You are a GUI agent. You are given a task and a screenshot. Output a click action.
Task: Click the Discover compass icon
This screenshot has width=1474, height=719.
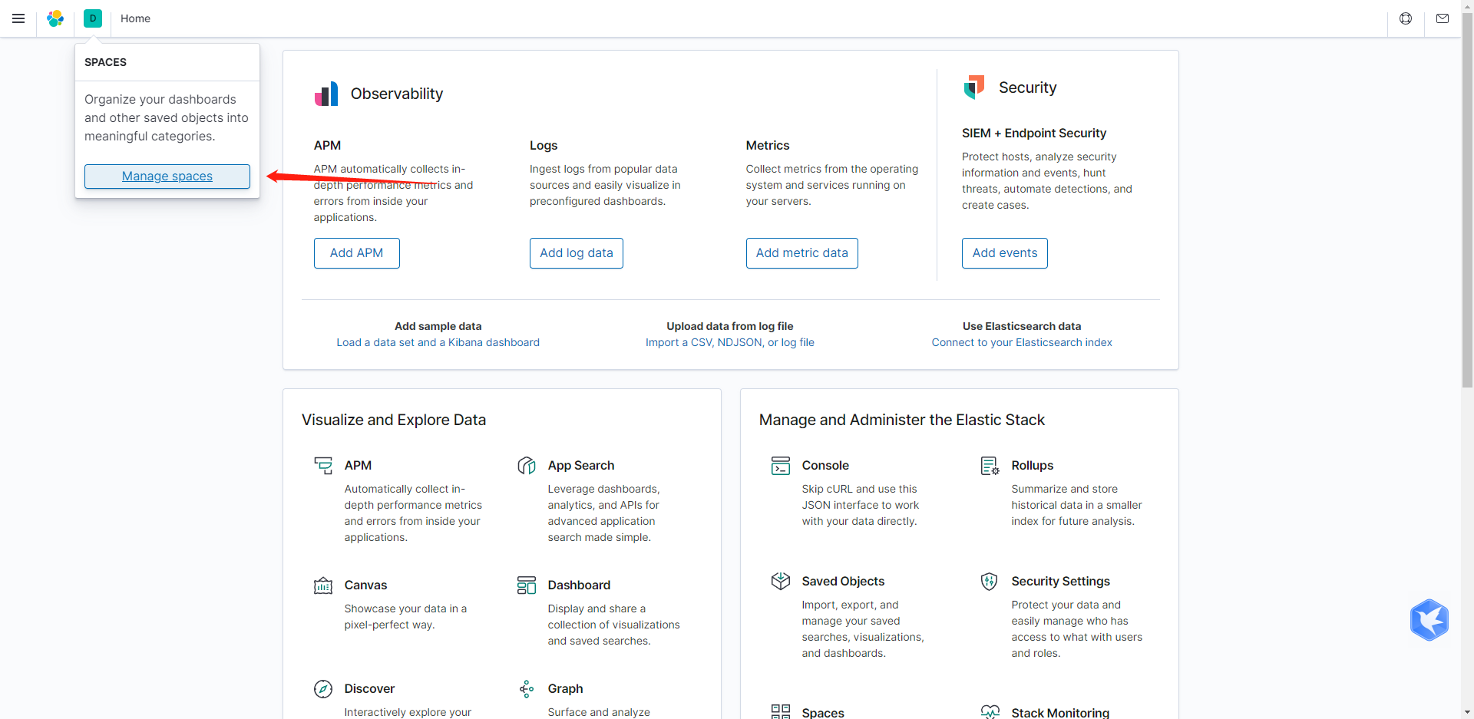click(323, 689)
